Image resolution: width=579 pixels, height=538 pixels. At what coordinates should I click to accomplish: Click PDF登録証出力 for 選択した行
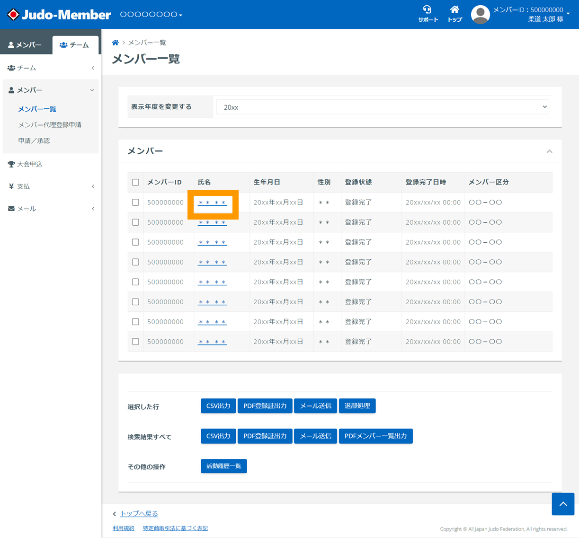[265, 406]
